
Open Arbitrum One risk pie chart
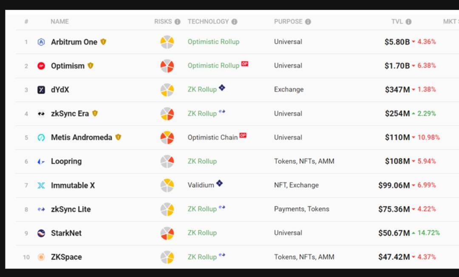coord(167,42)
